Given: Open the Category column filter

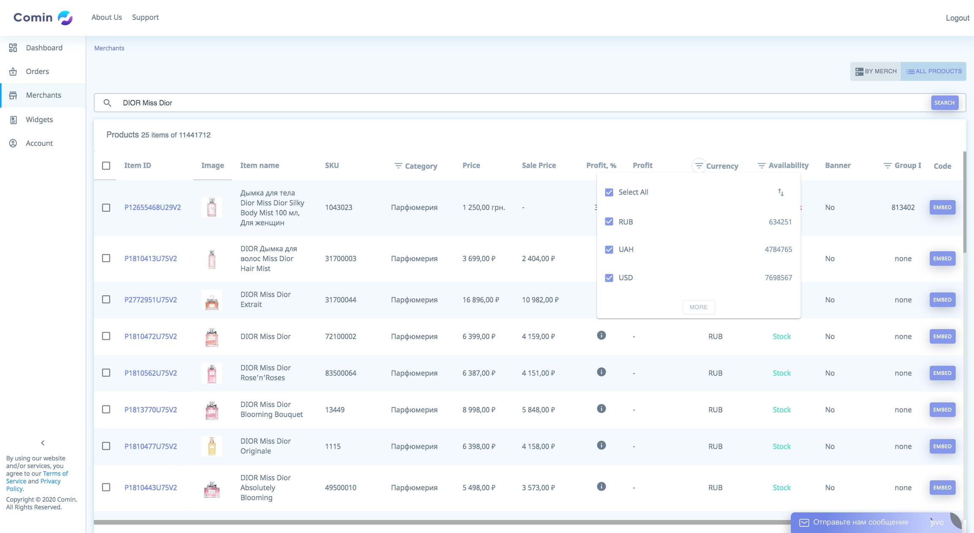Looking at the screenshot, I should (x=398, y=166).
